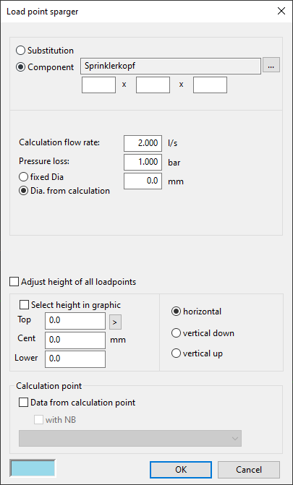Click the Cent height input field
293x485 pixels.
[75, 340]
